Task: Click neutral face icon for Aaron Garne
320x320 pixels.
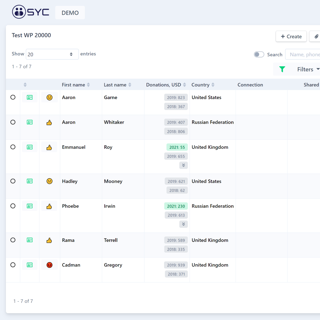Action: point(49,97)
